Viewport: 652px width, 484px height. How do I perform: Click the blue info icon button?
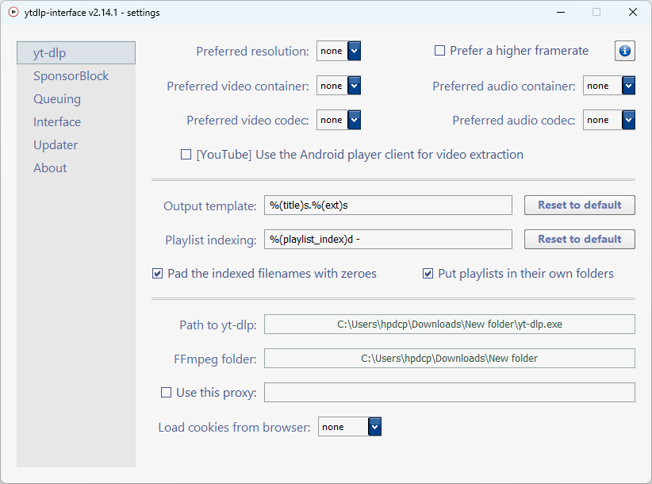coord(624,51)
